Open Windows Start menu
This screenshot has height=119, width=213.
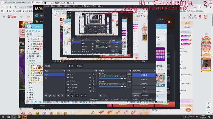pyautogui.click(x=3, y=117)
